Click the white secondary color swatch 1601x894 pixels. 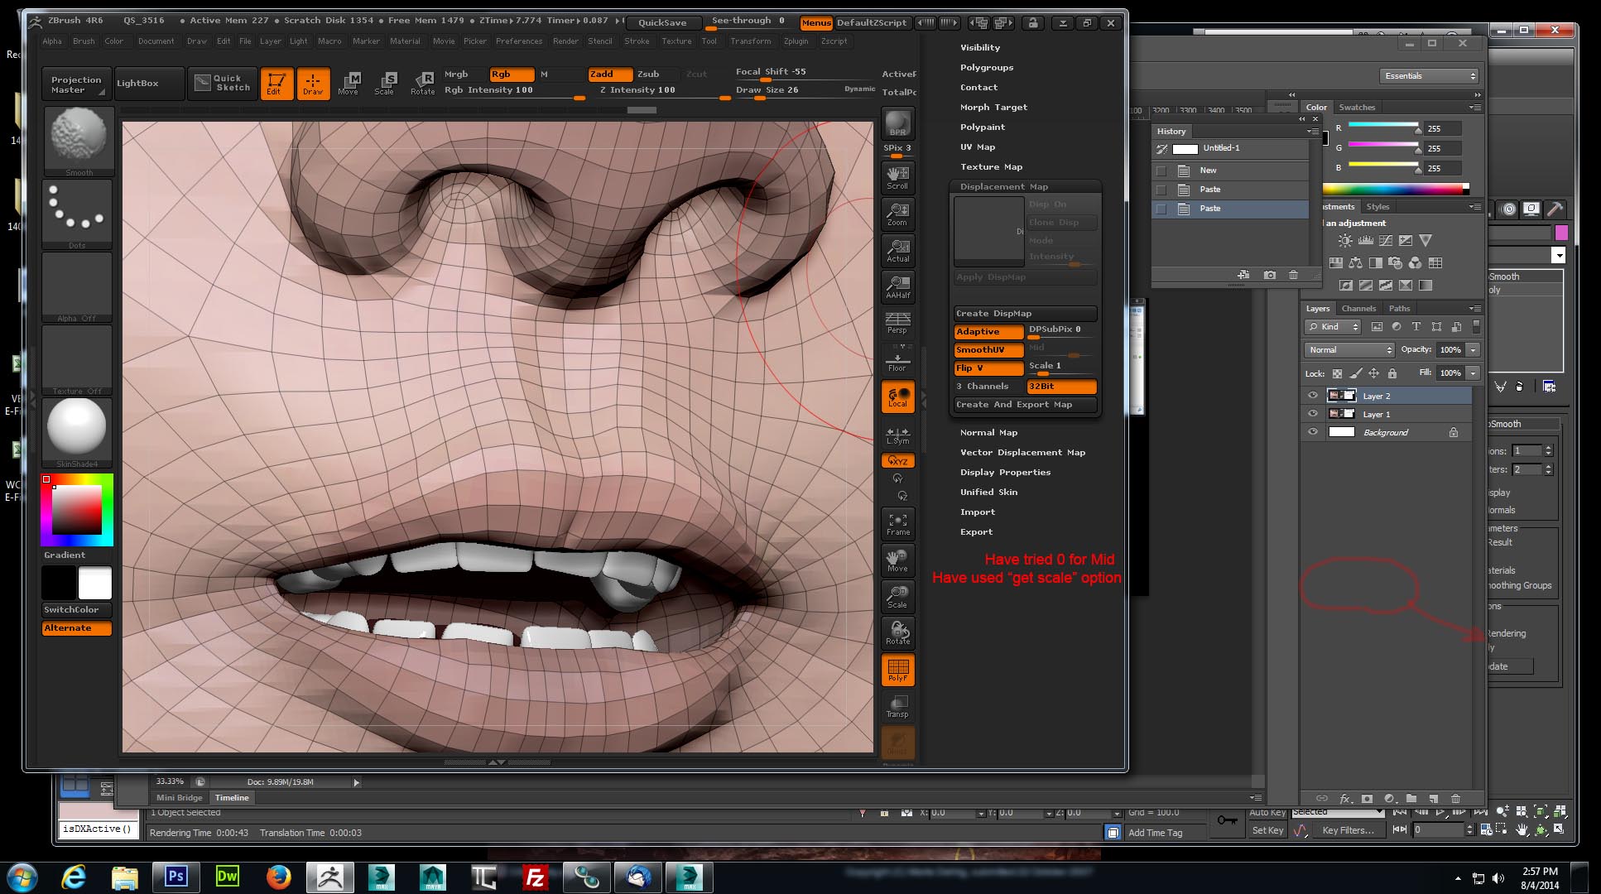point(94,584)
